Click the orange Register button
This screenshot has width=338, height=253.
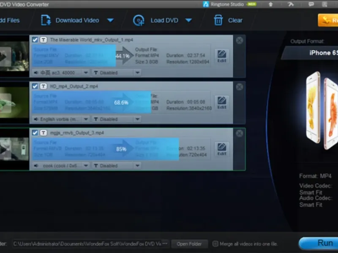[328, 20]
